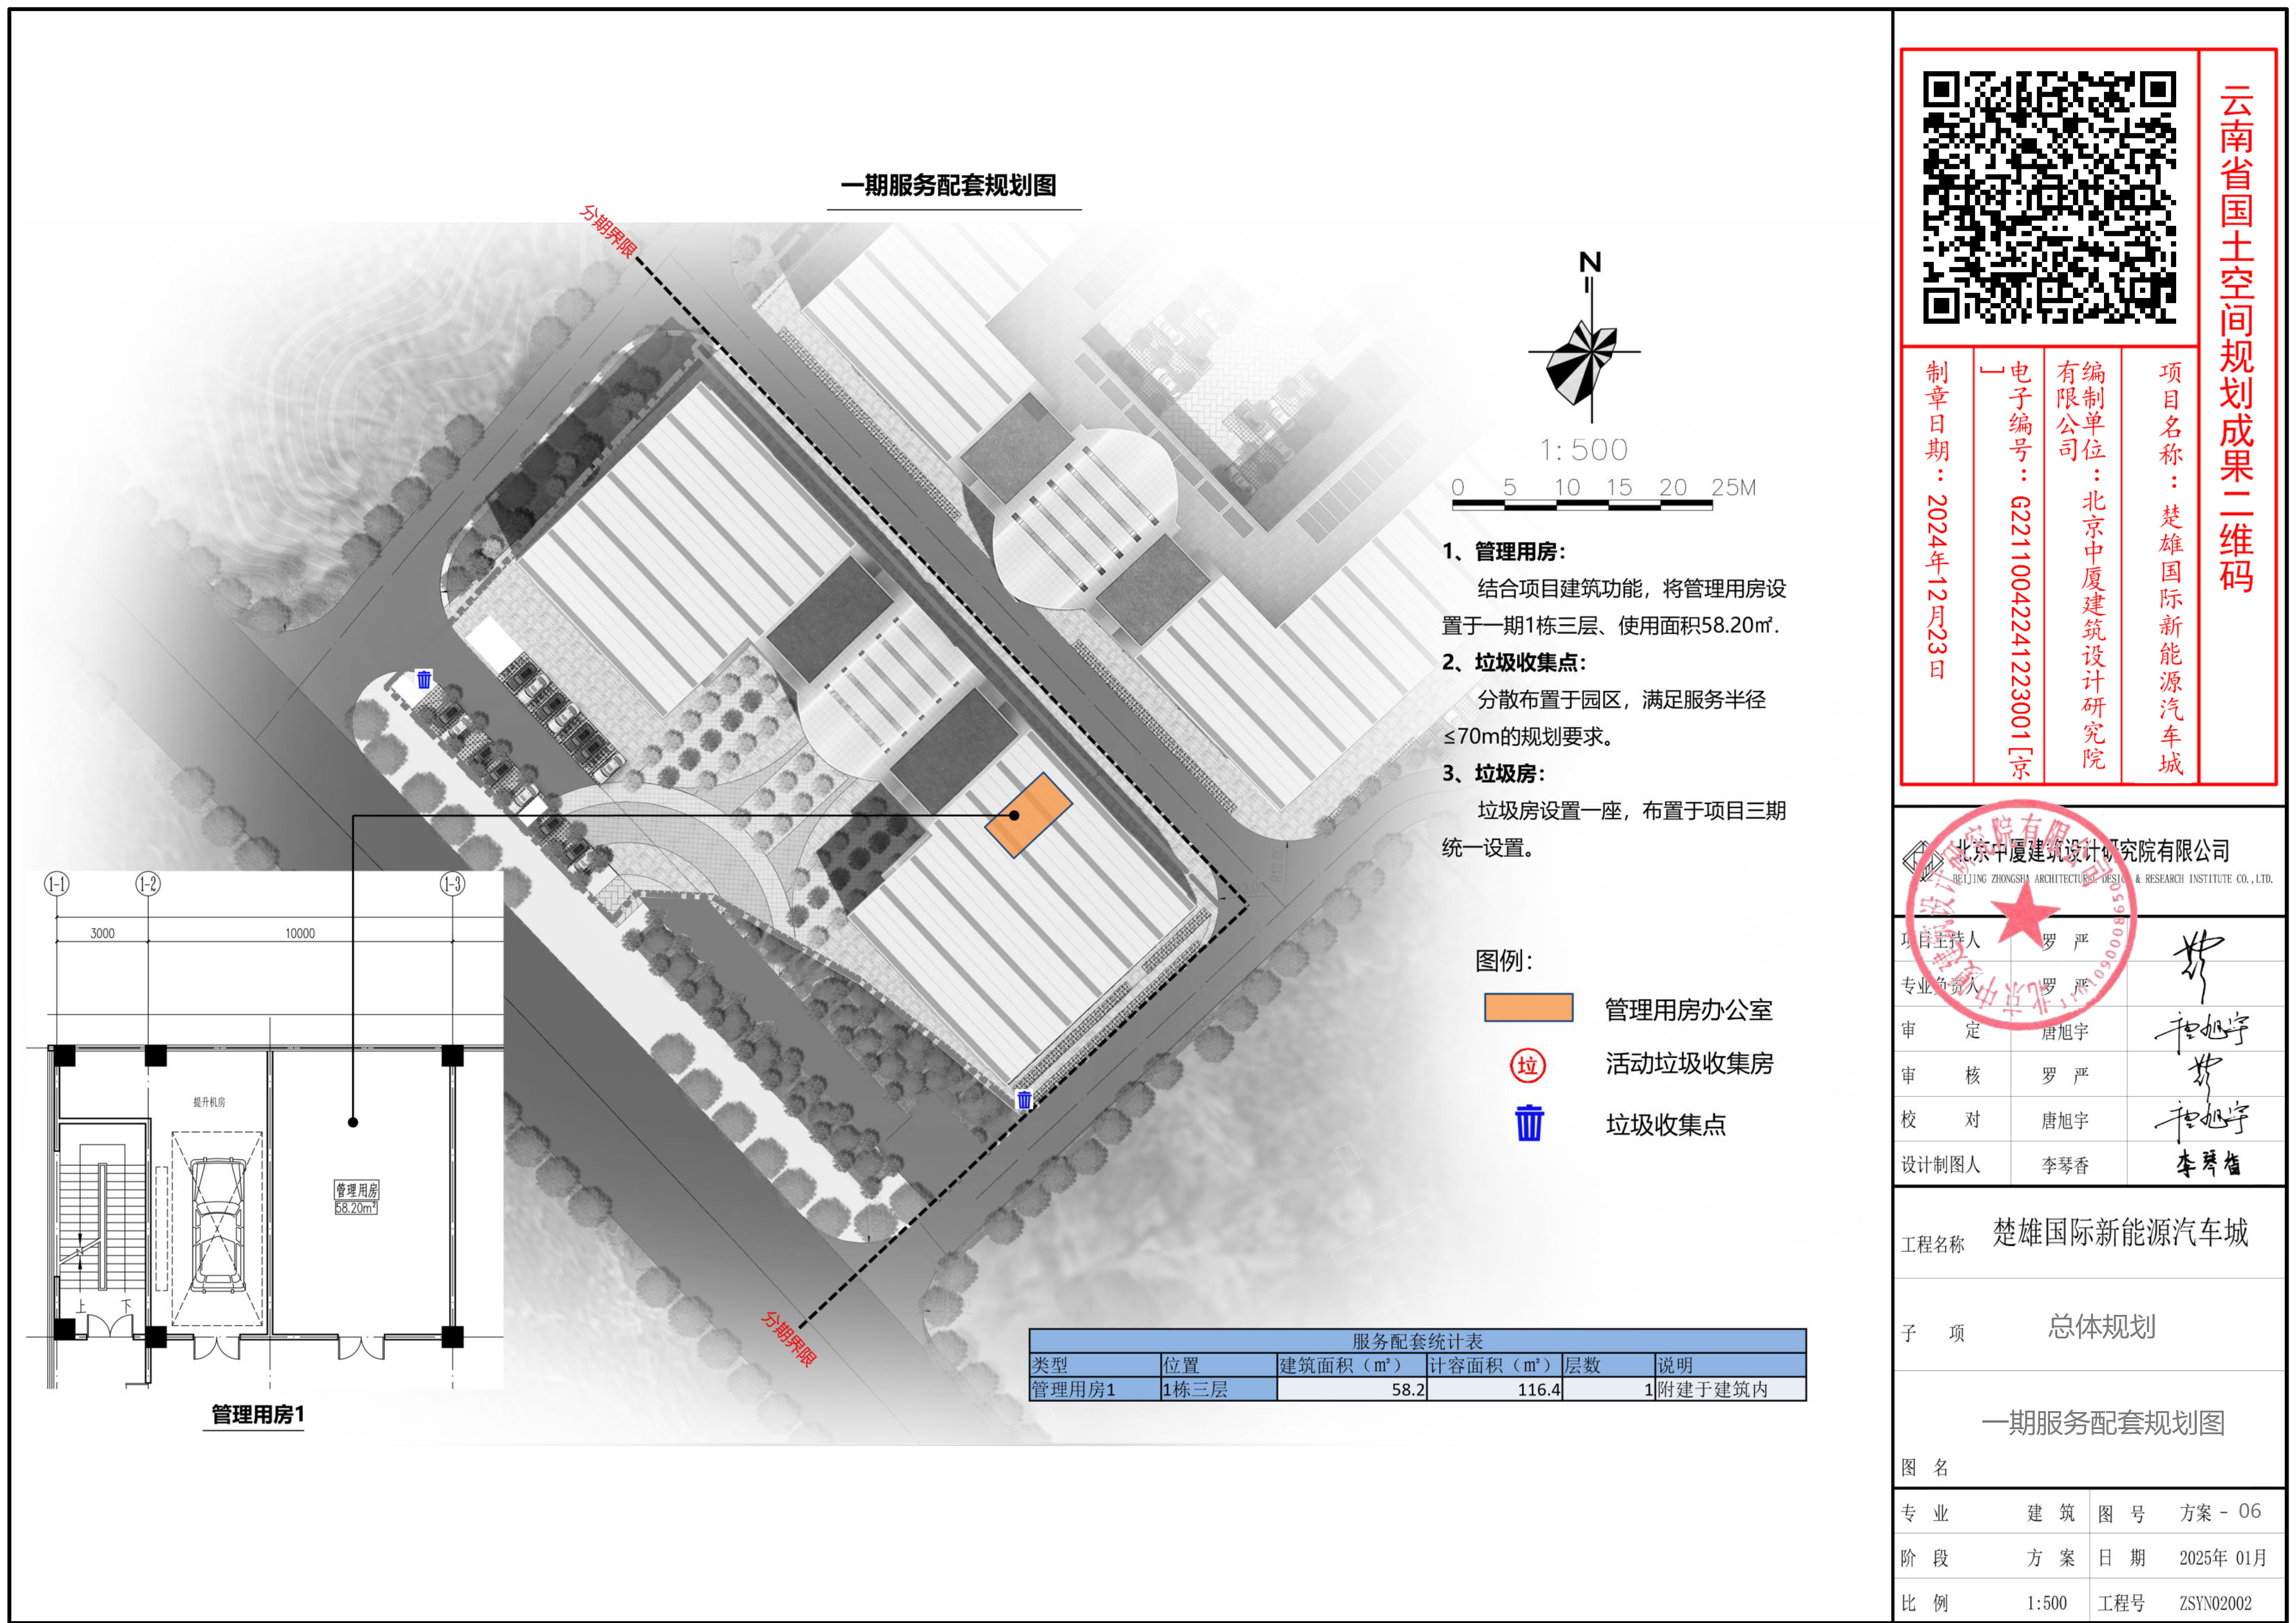This screenshot has width=2296, height=1623.
Task: Click the large 1:500 scale text below the compass
Action: click(1584, 450)
